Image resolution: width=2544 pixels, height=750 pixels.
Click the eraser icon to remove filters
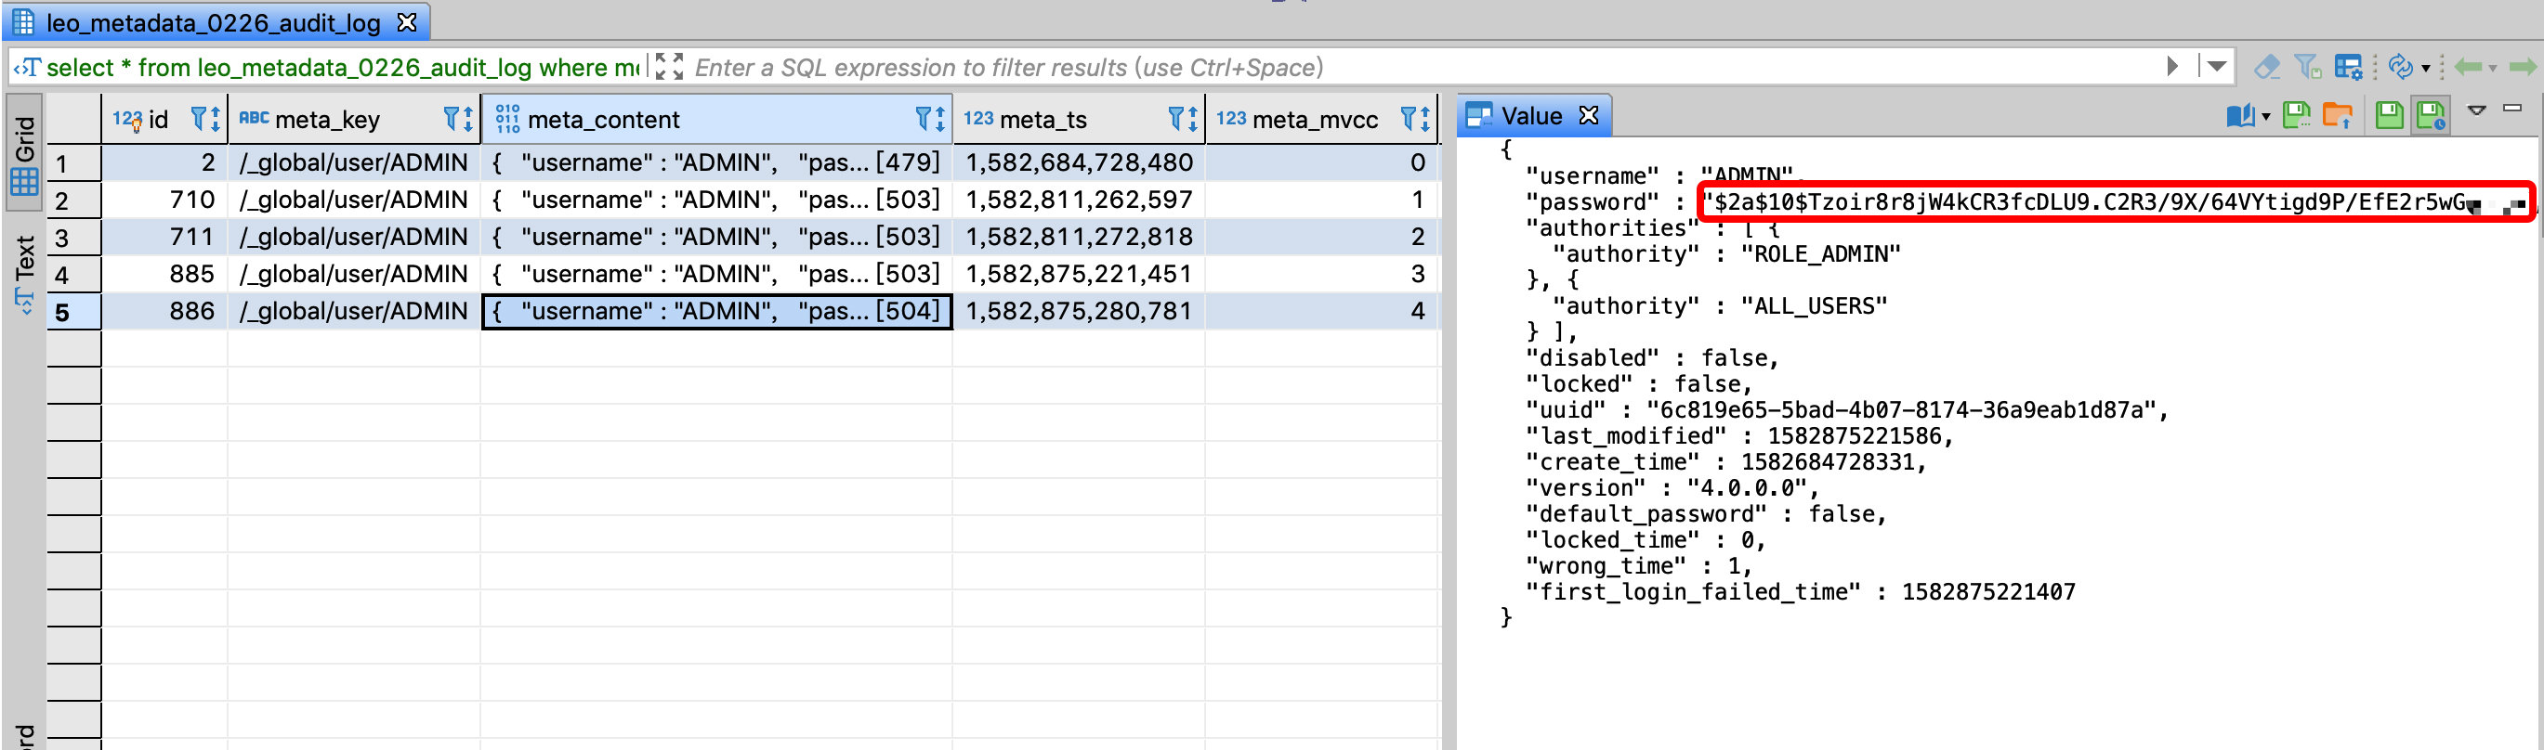[2266, 67]
